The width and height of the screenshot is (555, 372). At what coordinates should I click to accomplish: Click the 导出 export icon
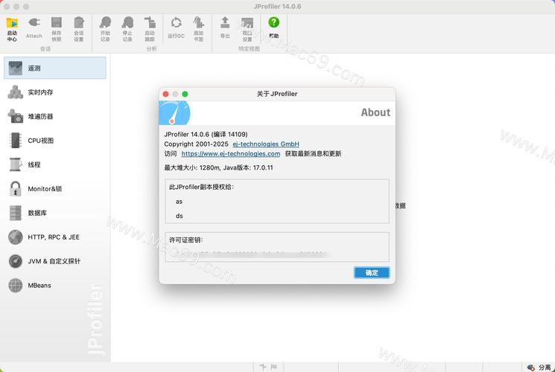pyautogui.click(x=225, y=27)
